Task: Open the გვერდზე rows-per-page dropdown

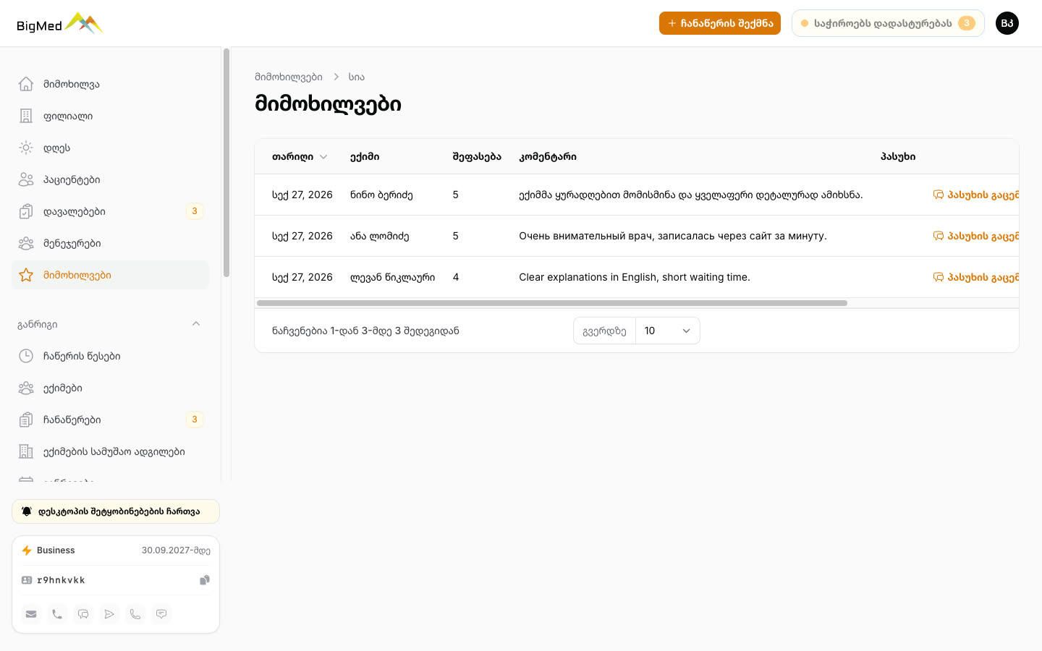Action: [667, 331]
